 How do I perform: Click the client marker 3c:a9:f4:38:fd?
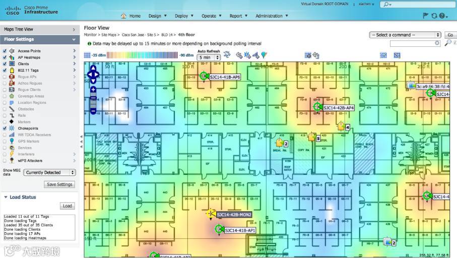[x=411, y=85]
